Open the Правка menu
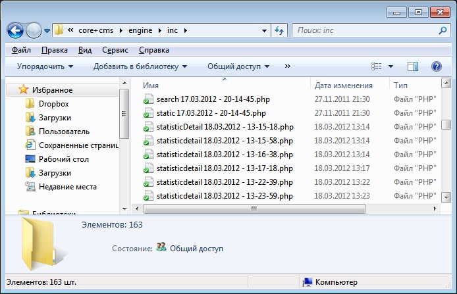 55,50
